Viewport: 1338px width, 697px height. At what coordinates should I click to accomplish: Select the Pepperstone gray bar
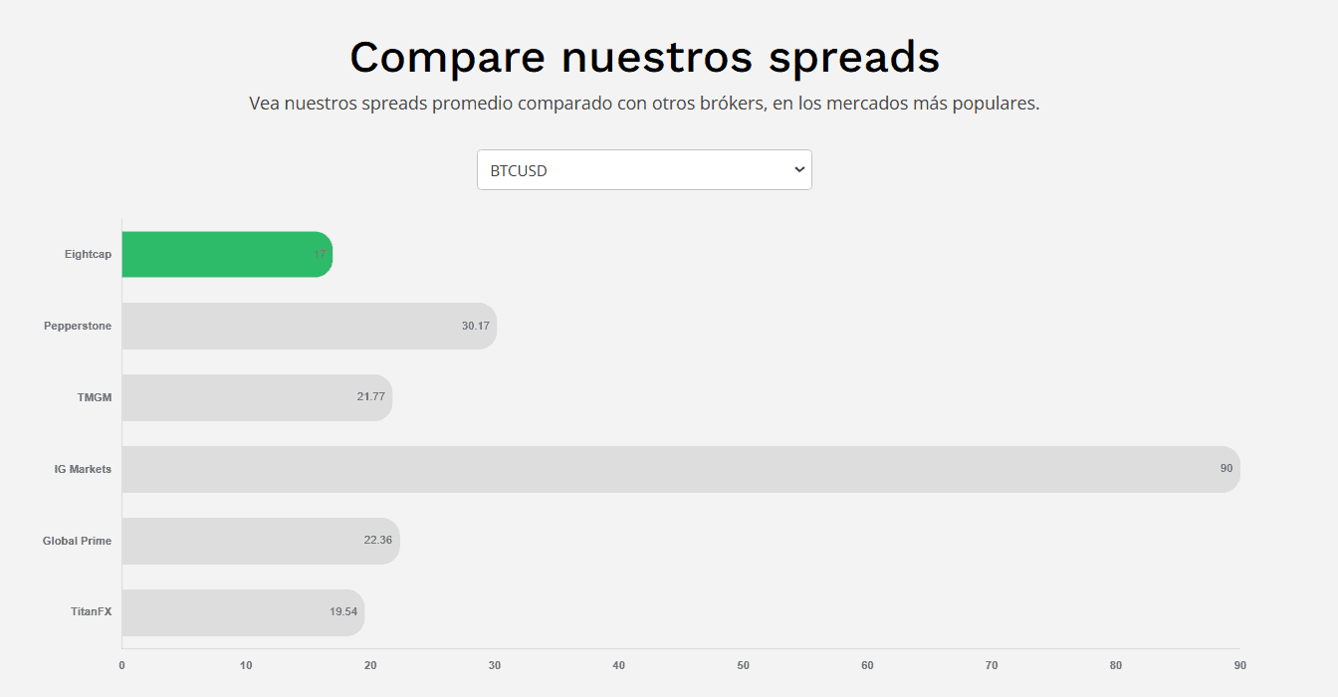pos(299,327)
